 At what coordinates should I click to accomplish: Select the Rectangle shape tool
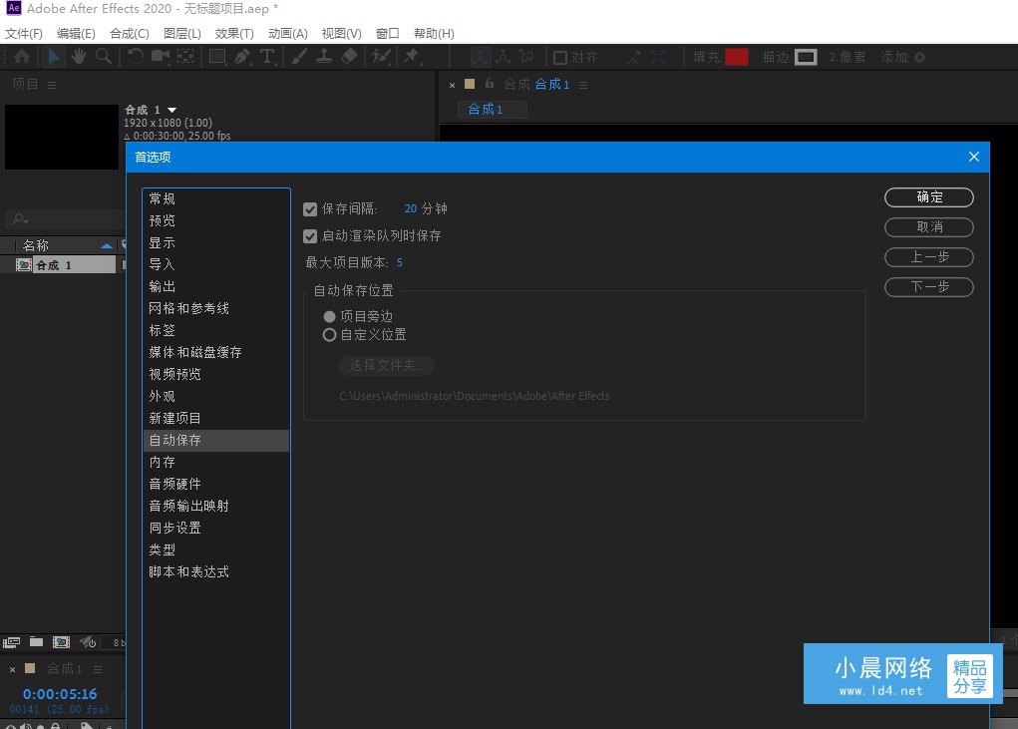point(217,57)
